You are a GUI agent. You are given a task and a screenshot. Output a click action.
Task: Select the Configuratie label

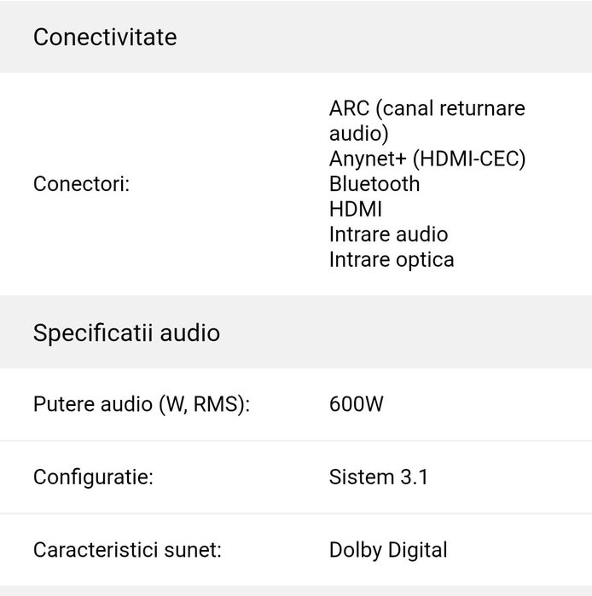[x=93, y=477]
